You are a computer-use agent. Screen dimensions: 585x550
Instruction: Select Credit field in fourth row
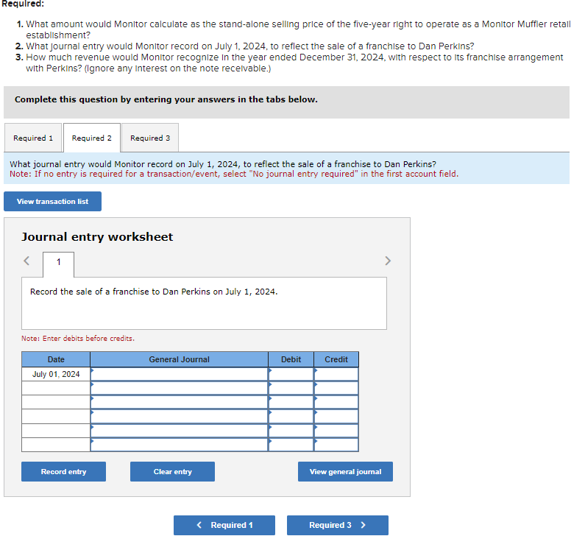point(336,417)
